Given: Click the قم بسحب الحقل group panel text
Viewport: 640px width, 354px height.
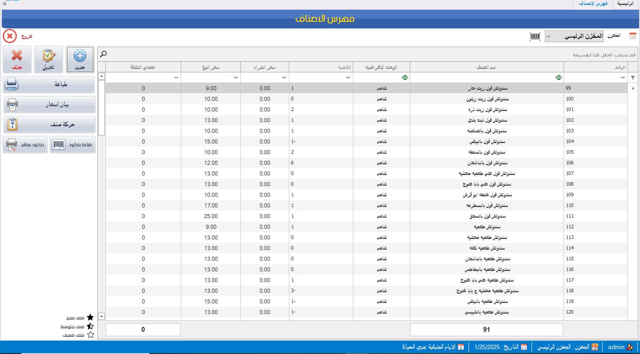Looking at the screenshot, I should pyautogui.click(x=604, y=55).
